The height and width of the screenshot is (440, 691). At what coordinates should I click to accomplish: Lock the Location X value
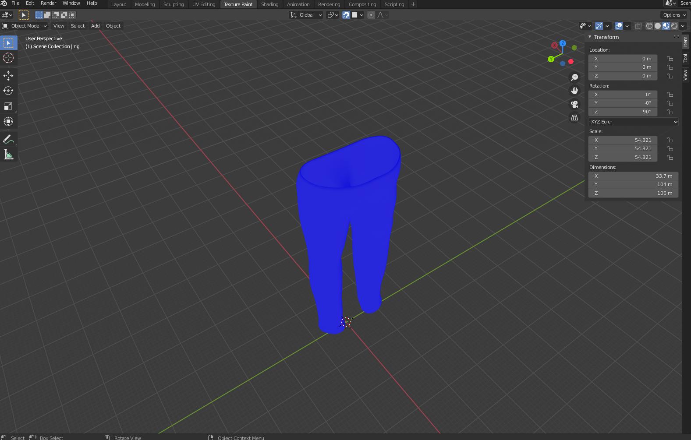pyautogui.click(x=670, y=59)
